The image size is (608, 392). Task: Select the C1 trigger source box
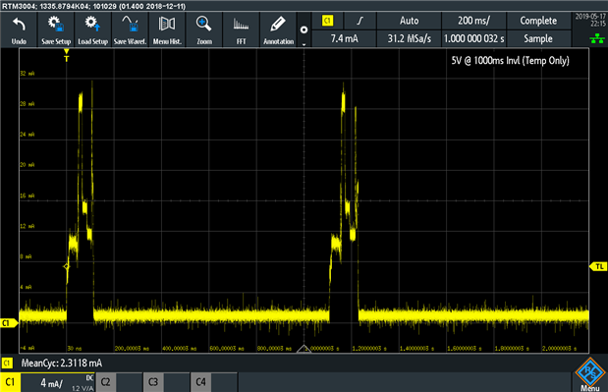(x=328, y=21)
